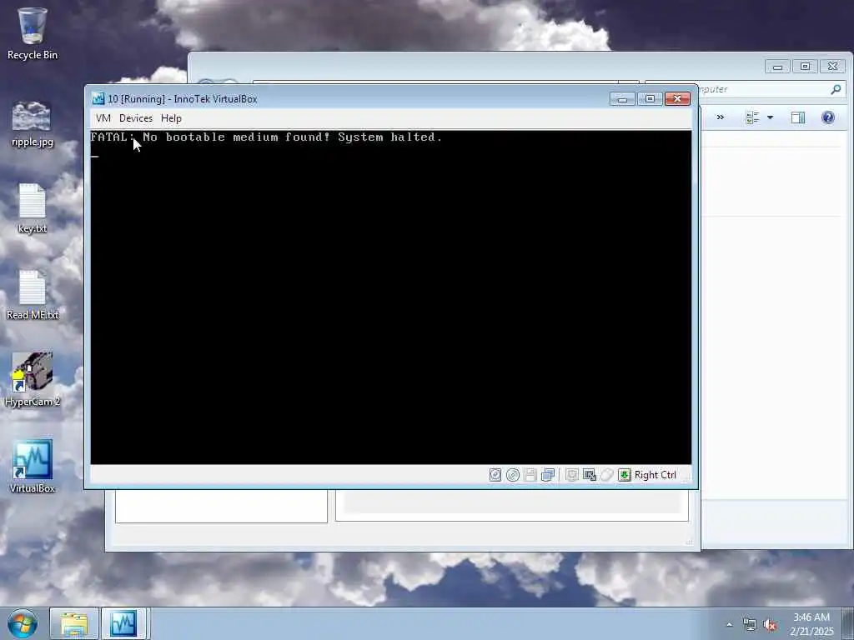Open the Devices menu
This screenshot has height=640, width=854.
click(136, 118)
